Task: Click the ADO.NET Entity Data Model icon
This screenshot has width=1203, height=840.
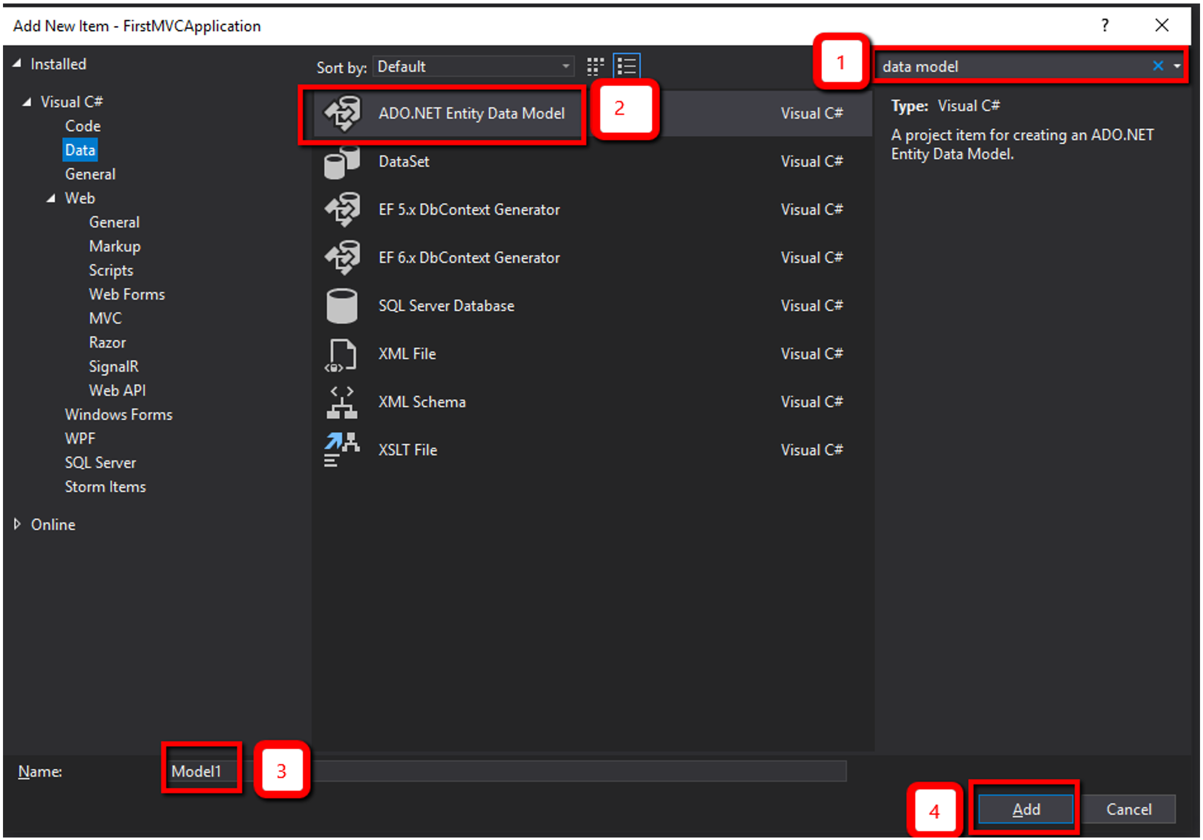Action: tap(342, 113)
